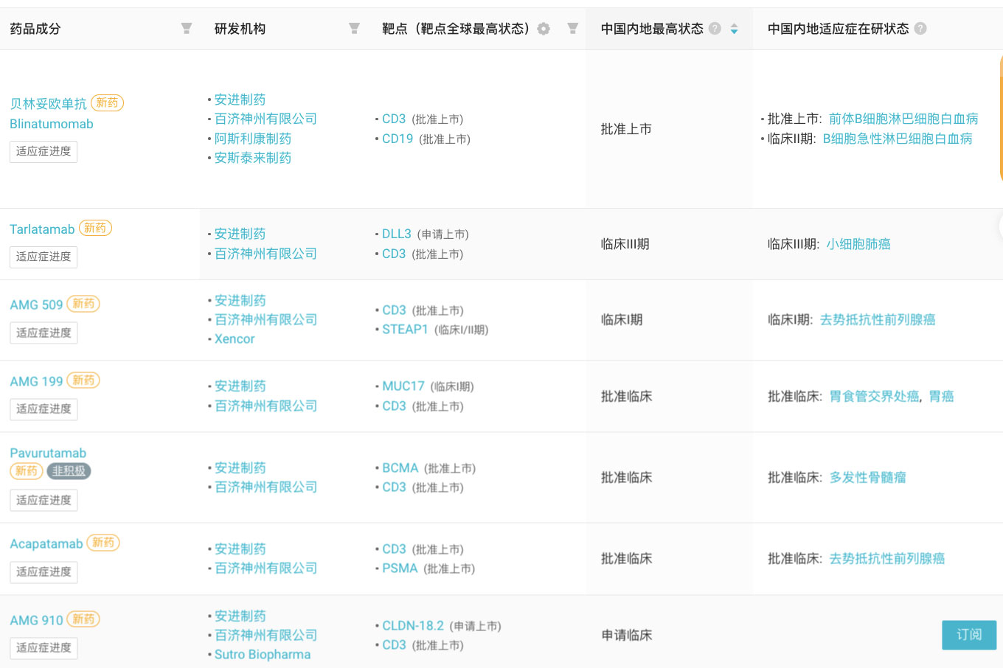
Task: Open drug link 贝林妥欧单抗
Action: [48, 104]
